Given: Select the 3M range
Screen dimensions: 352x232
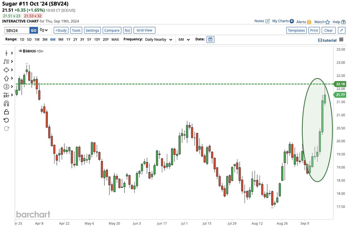Looking at the screenshot, I should click(x=45, y=39).
